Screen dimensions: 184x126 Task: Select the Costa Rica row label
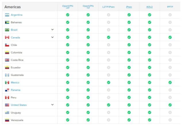[17, 60]
